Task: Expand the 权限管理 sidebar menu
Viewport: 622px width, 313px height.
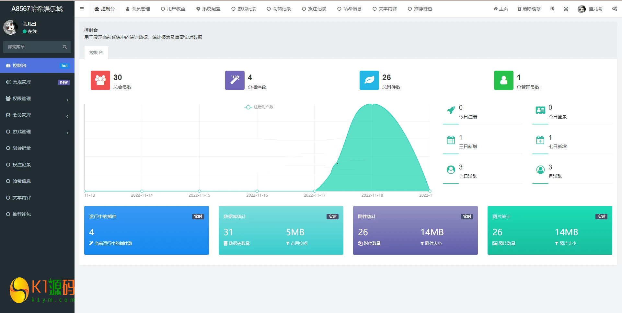Action: pos(37,99)
